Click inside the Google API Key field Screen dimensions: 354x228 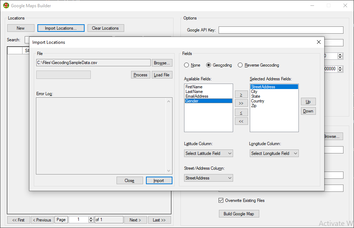pos(281,30)
